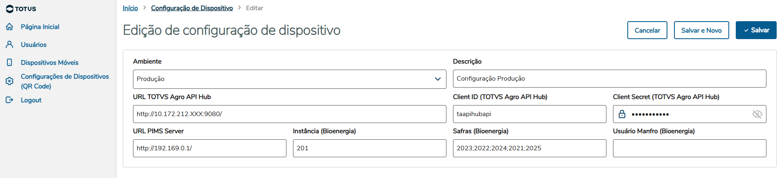This screenshot has height=178, width=782.
Task: Toggle Client Secret visibility eye icon
Action: click(x=757, y=114)
